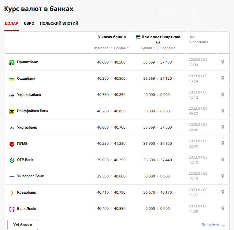Click Кредобанк card sell rate 40.170
Viewport: 234px width, 230px height.
166,192
